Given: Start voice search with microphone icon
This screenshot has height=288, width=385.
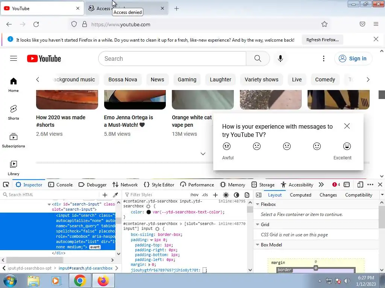Looking at the screenshot, I should tap(280, 58).
